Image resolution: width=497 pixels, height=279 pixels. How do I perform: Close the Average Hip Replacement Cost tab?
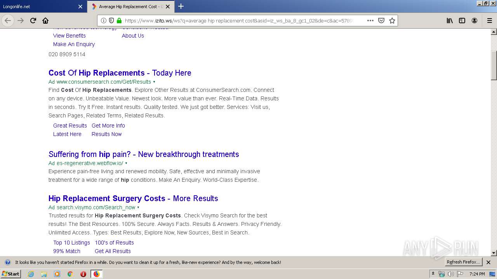tap(168, 7)
